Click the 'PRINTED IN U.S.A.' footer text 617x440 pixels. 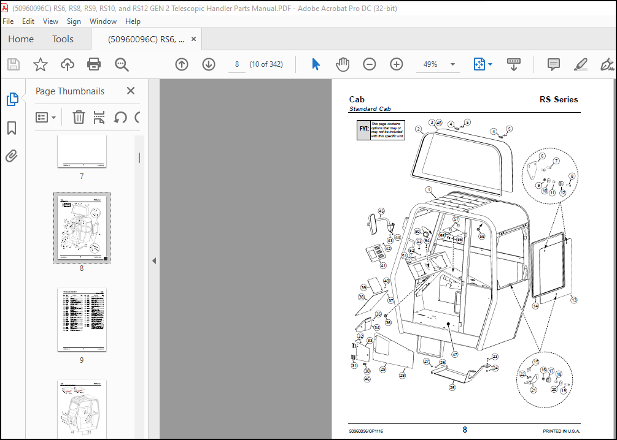pyautogui.click(x=561, y=431)
